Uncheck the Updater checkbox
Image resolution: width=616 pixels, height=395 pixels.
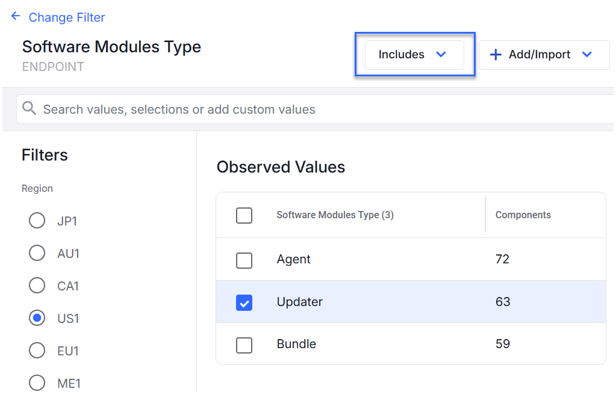[x=244, y=302]
